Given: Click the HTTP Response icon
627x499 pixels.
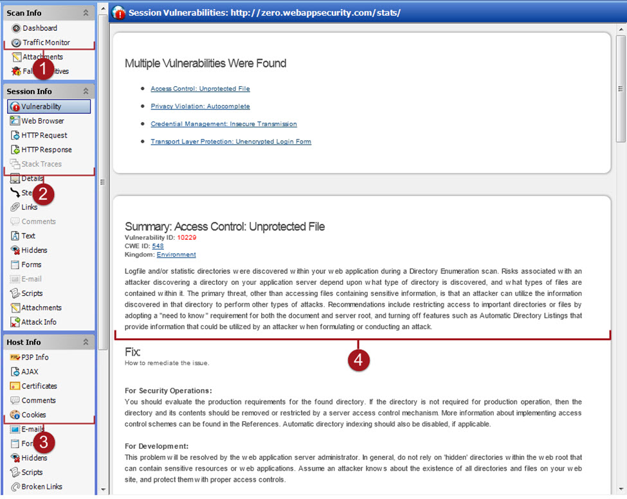Looking at the screenshot, I should tap(15, 150).
